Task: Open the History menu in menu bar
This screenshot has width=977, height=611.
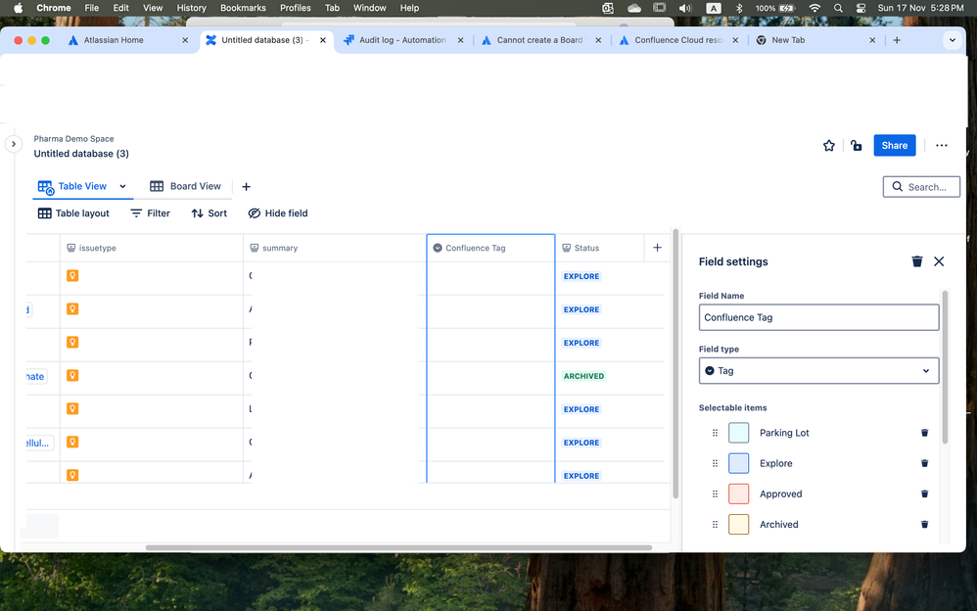Action: (x=191, y=8)
